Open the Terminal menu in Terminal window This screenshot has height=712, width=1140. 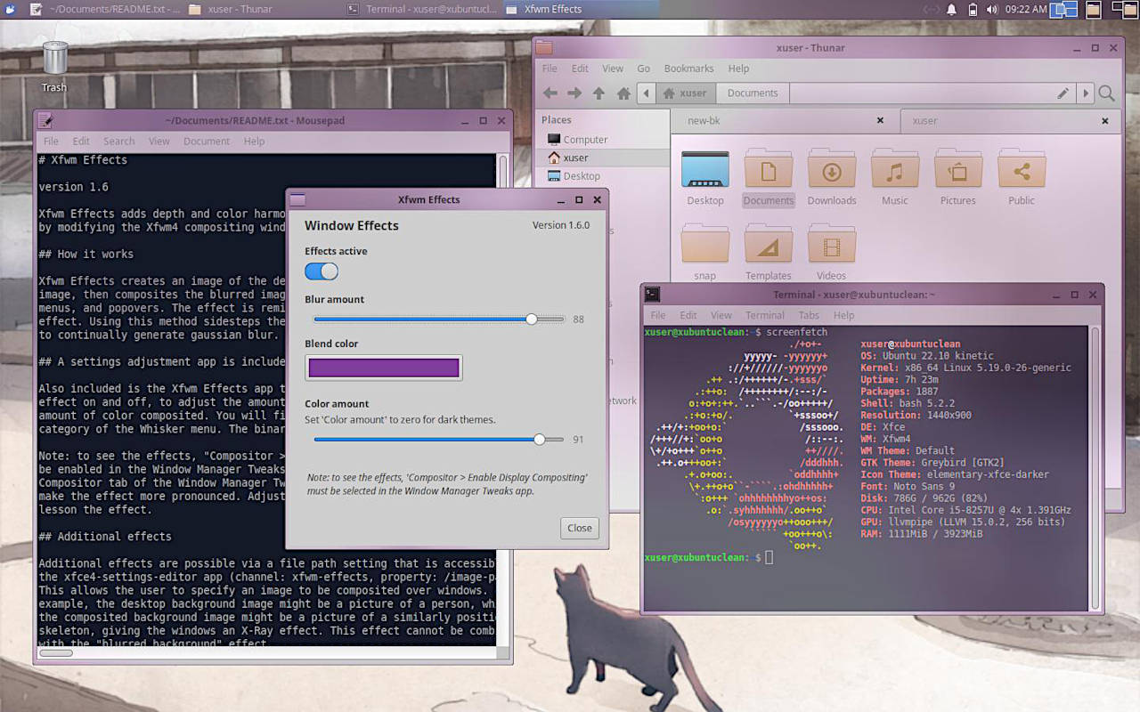(764, 315)
